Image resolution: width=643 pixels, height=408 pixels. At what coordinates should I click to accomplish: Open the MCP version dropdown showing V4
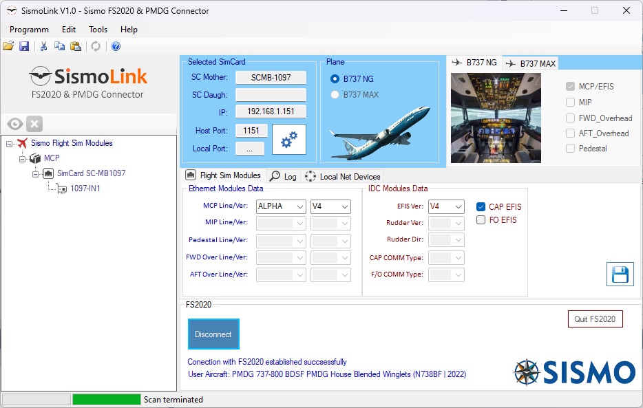330,206
